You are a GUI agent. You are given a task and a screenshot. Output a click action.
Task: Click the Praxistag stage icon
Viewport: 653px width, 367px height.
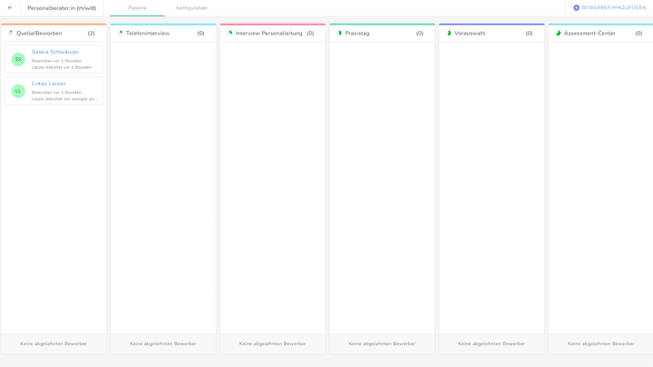click(x=339, y=34)
